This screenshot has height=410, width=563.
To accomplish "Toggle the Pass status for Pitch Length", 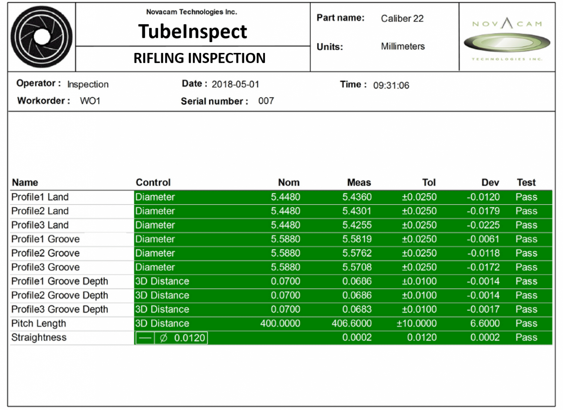I will tap(527, 323).
